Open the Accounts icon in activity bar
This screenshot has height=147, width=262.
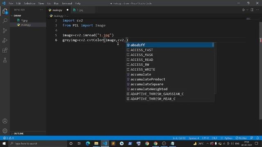pos(5,121)
